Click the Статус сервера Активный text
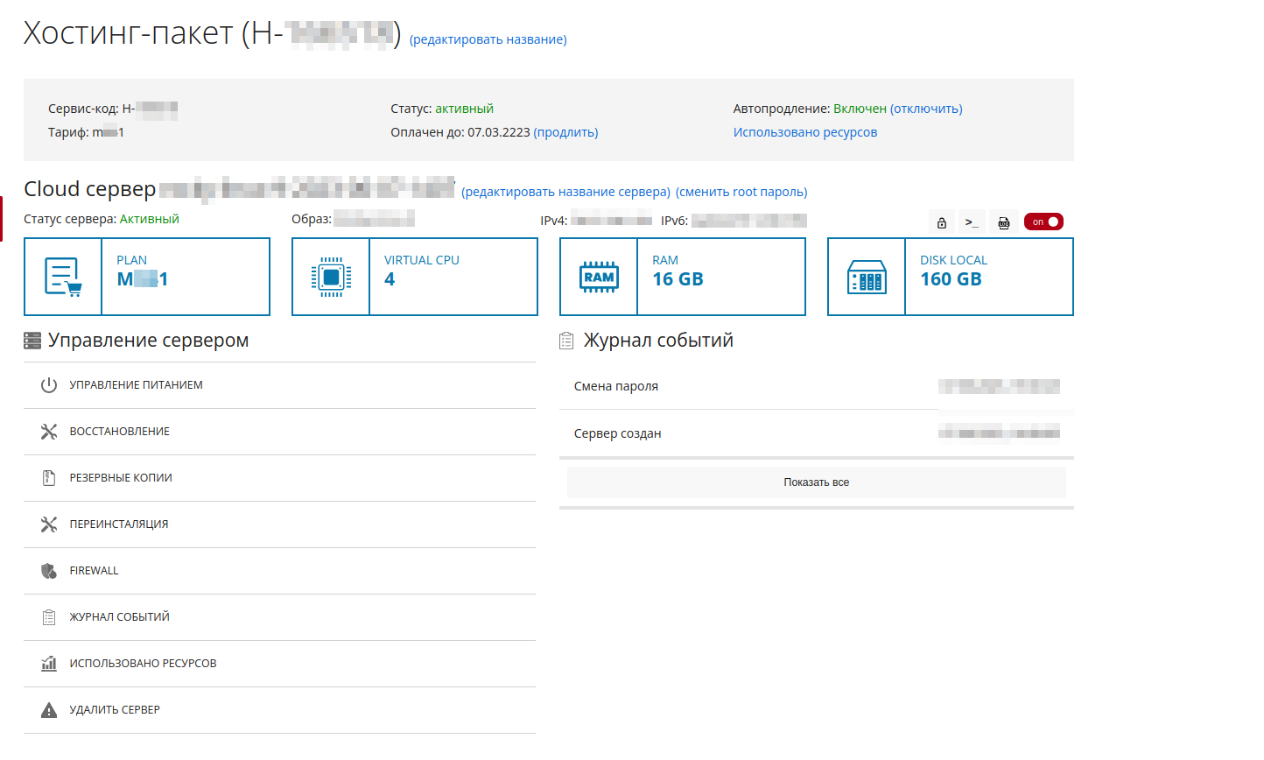Viewport: 1264px width, 760px height. click(x=102, y=219)
